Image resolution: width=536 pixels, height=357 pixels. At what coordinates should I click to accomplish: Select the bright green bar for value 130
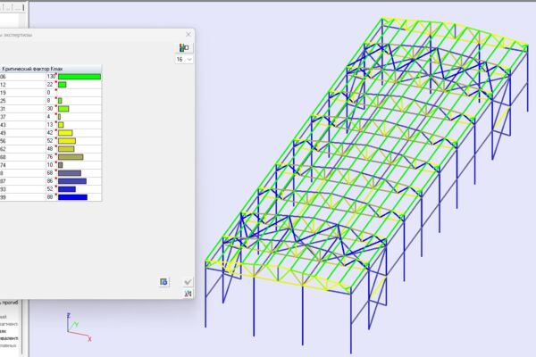point(80,77)
